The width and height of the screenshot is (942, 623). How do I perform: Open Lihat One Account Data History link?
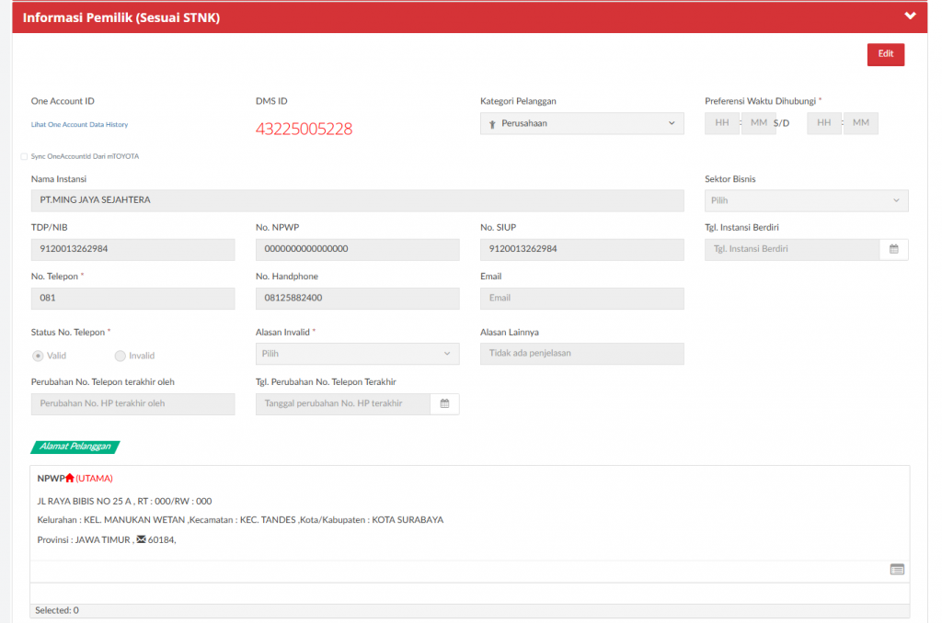click(79, 124)
